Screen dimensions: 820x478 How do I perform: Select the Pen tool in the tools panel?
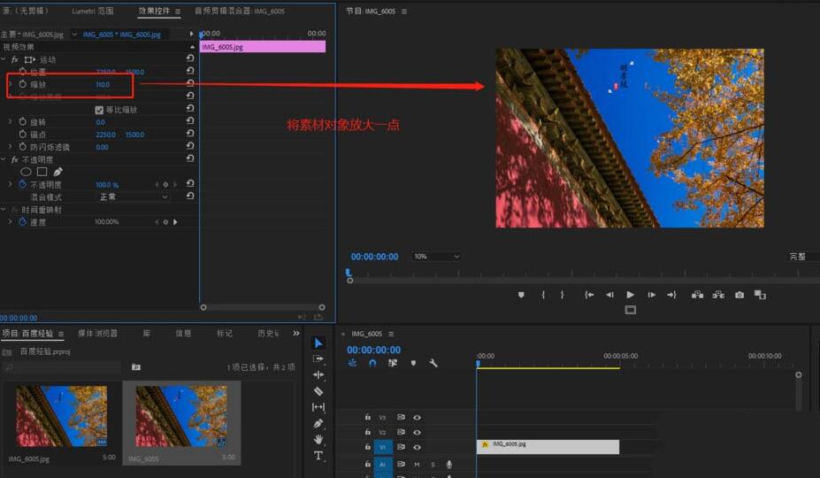318,424
